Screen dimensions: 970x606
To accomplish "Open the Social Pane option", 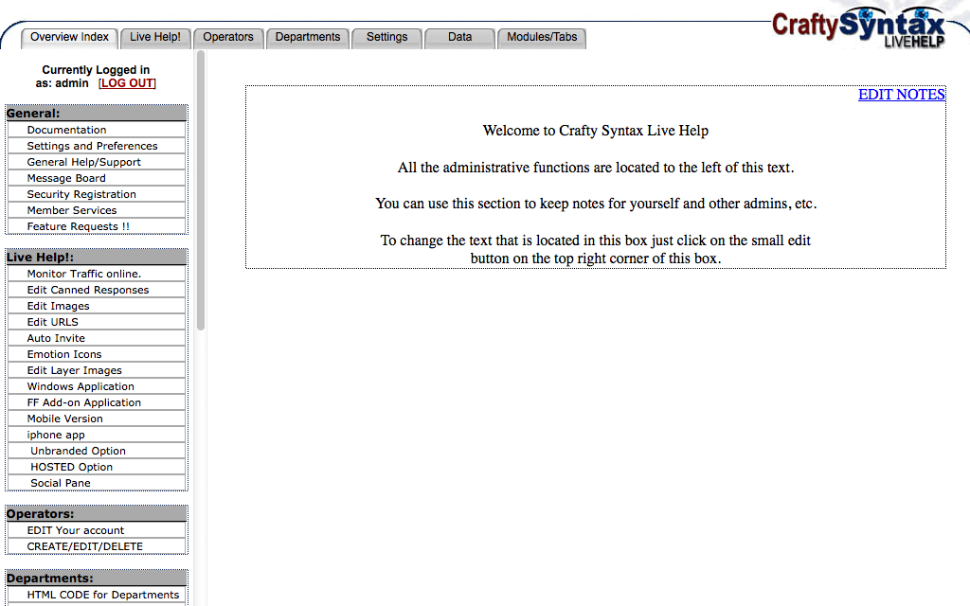I will tap(61, 483).
